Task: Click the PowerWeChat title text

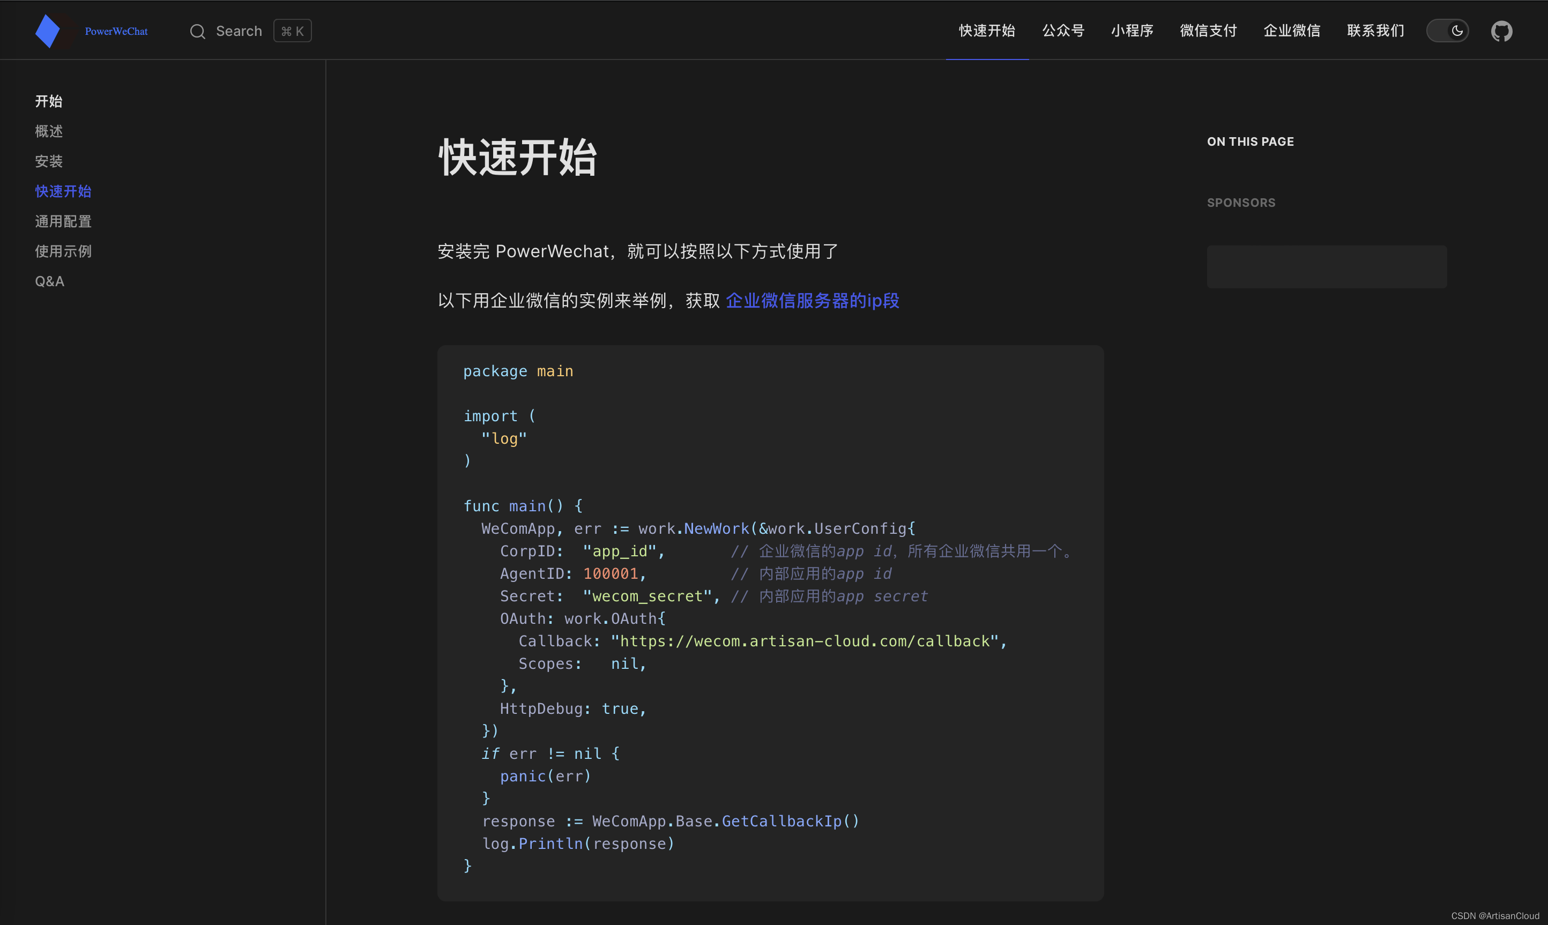Action: click(x=116, y=30)
